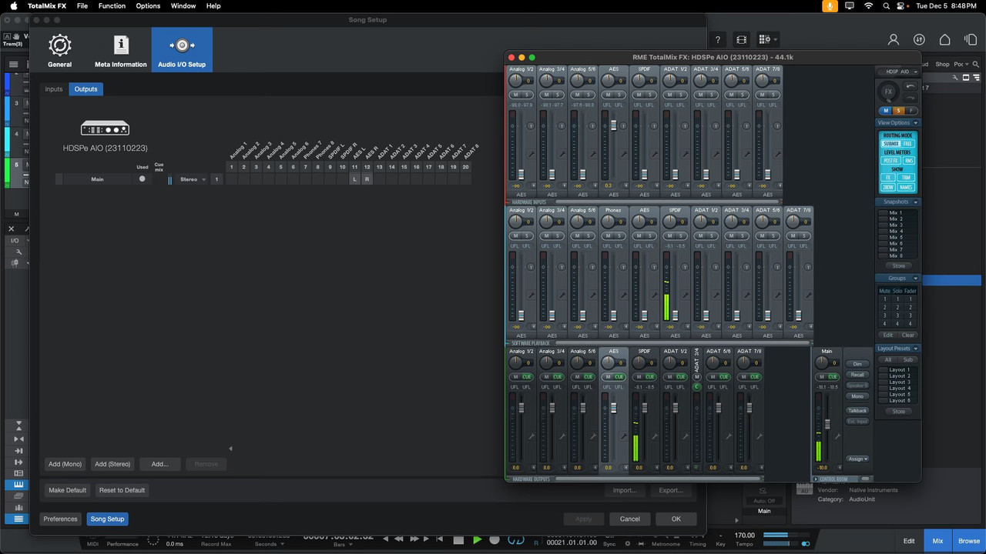This screenshot has width=986, height=554.
Task: Click the home icon in Studio One toolbar
Action: click(945, 40)
